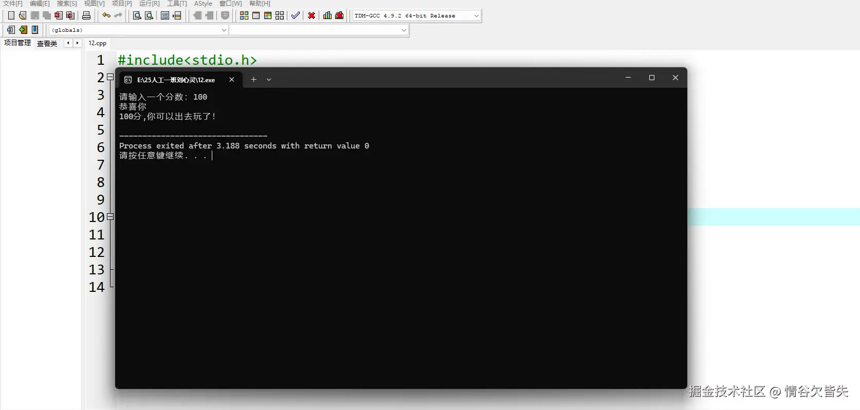The height and width of the screenshot is (410, 860).
Task: Collapse the code fold at line 10
Action: tap(110, 217)
